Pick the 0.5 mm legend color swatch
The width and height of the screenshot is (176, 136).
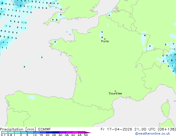click(x=11, y=132)
